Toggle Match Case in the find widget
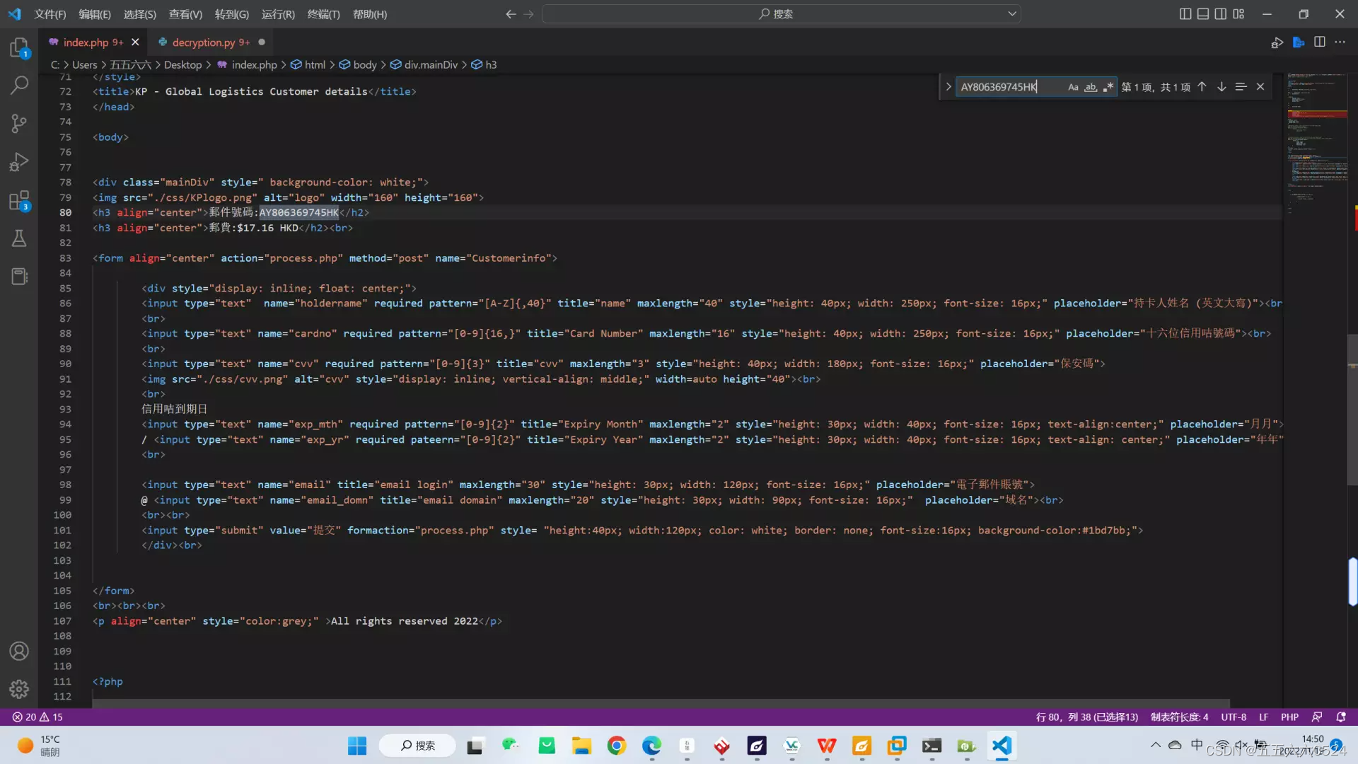Image resolution: width=1358 pixels, height=764 pixels. click(x=1073, y=87)
